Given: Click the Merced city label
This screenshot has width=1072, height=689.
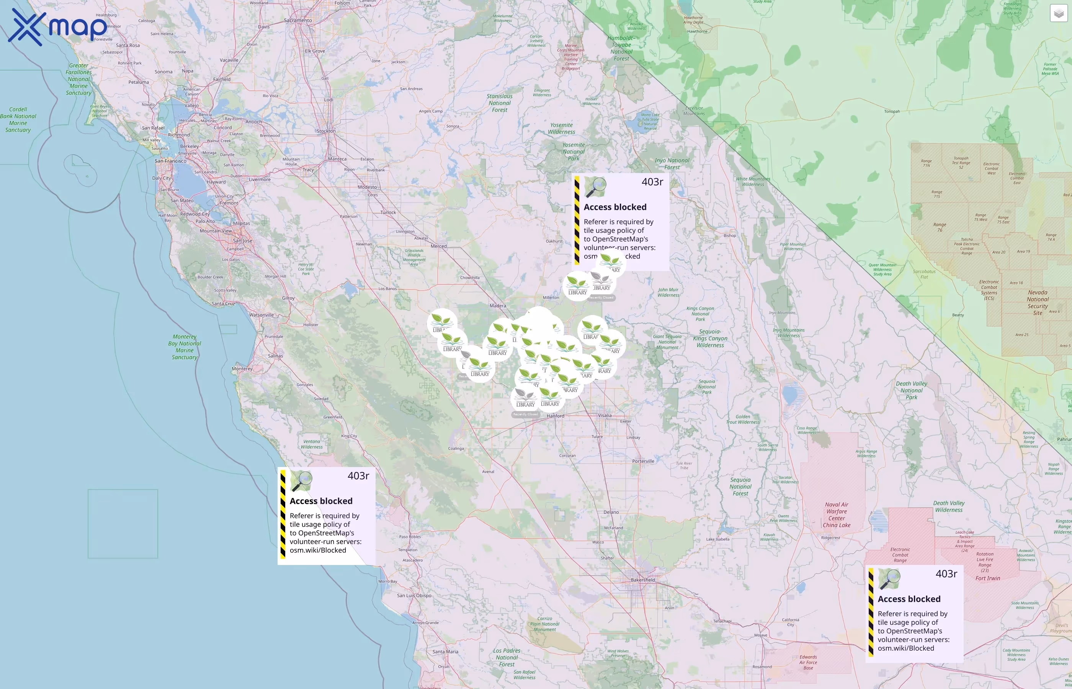Looking at the screenshot, I should [x=438, y=246].
